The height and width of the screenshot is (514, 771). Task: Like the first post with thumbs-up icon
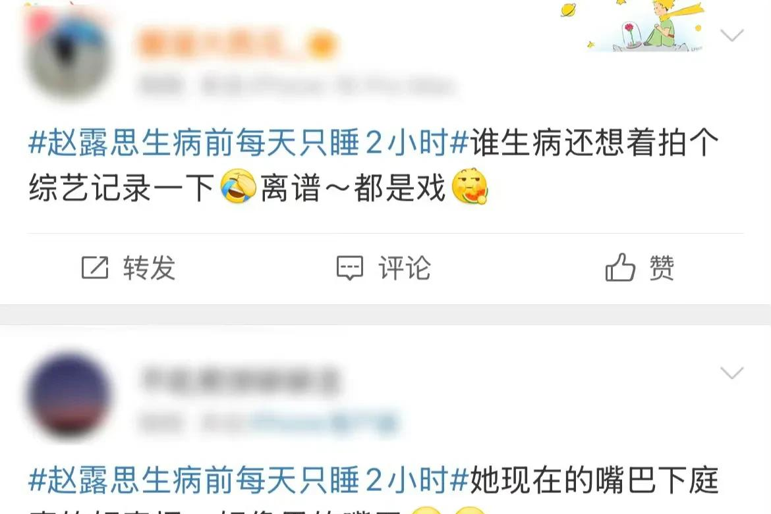620,267
